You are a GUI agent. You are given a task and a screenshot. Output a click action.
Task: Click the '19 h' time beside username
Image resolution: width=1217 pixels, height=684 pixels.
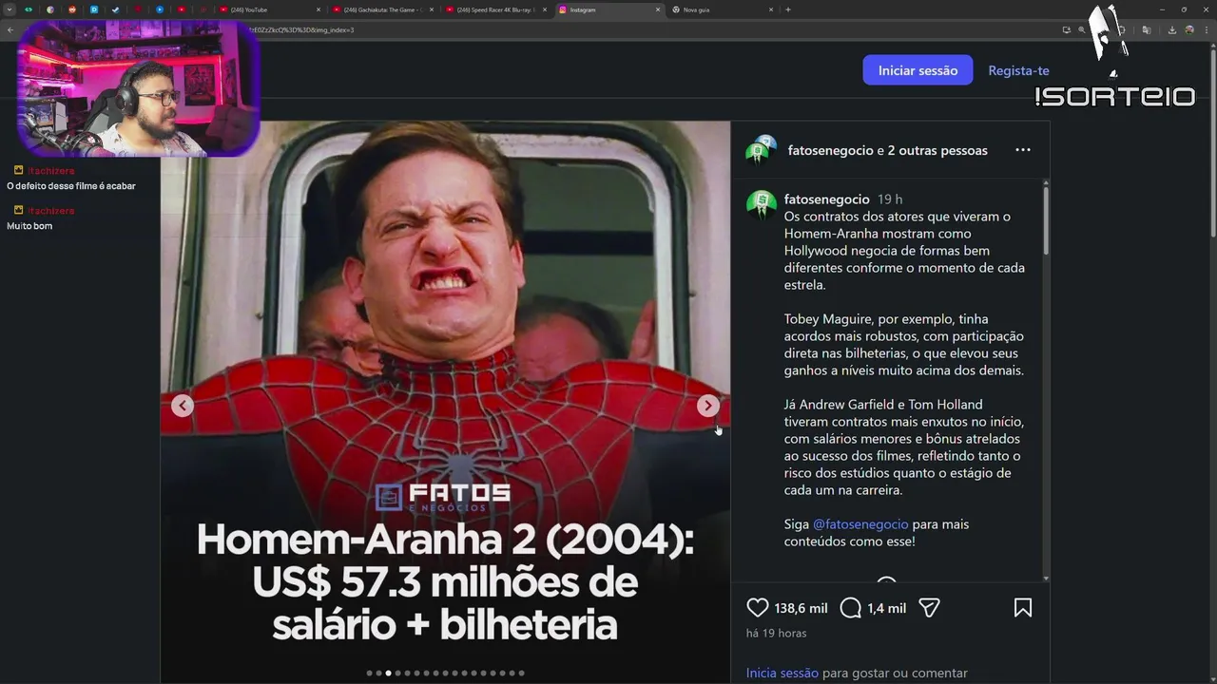click(x=890, y=199)
